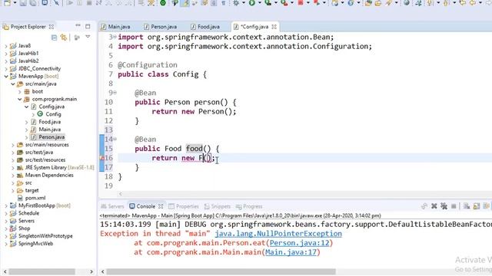Click Console horizontal scrollbar thumb

coord(221,271)
